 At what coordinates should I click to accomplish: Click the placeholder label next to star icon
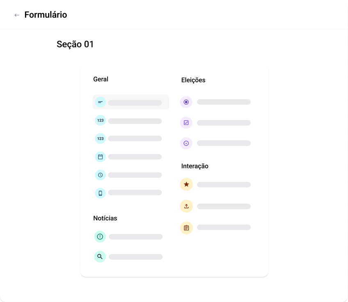[224, 184]
